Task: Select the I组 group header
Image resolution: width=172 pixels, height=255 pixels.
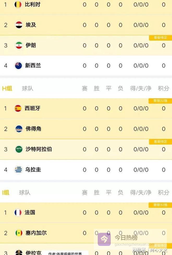Action: [x=6, y=193]
